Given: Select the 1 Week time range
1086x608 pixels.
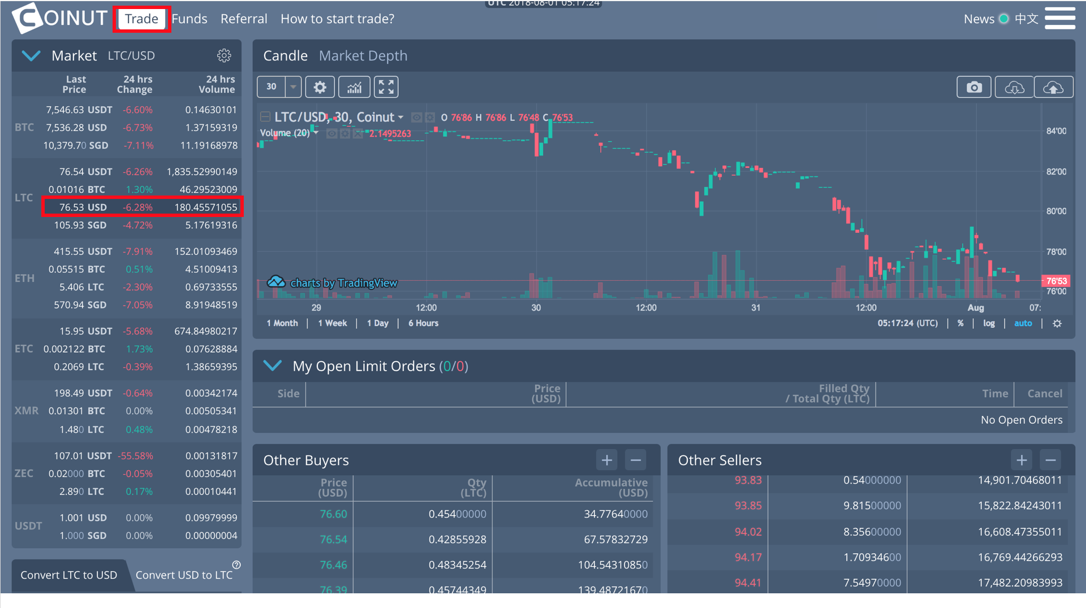Looking at the screenshot, I should point(332,323).
